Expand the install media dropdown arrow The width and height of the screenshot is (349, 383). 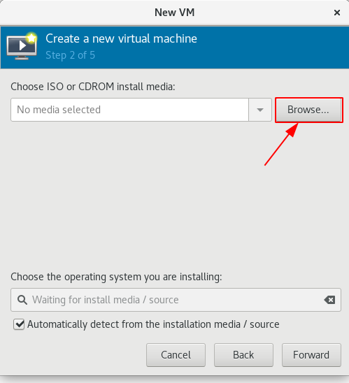260,110
